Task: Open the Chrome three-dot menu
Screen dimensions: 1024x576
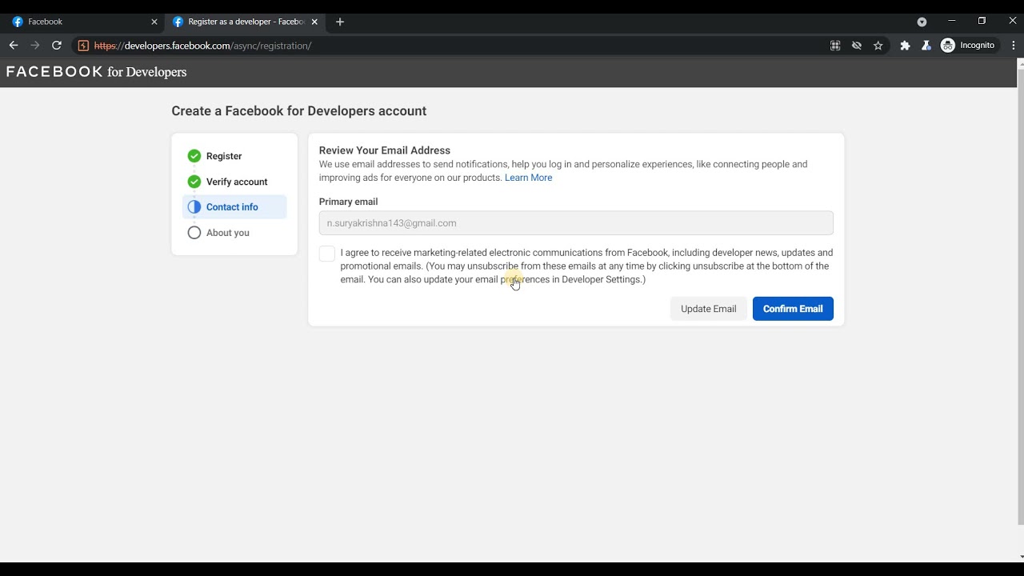Action: 1014,46
